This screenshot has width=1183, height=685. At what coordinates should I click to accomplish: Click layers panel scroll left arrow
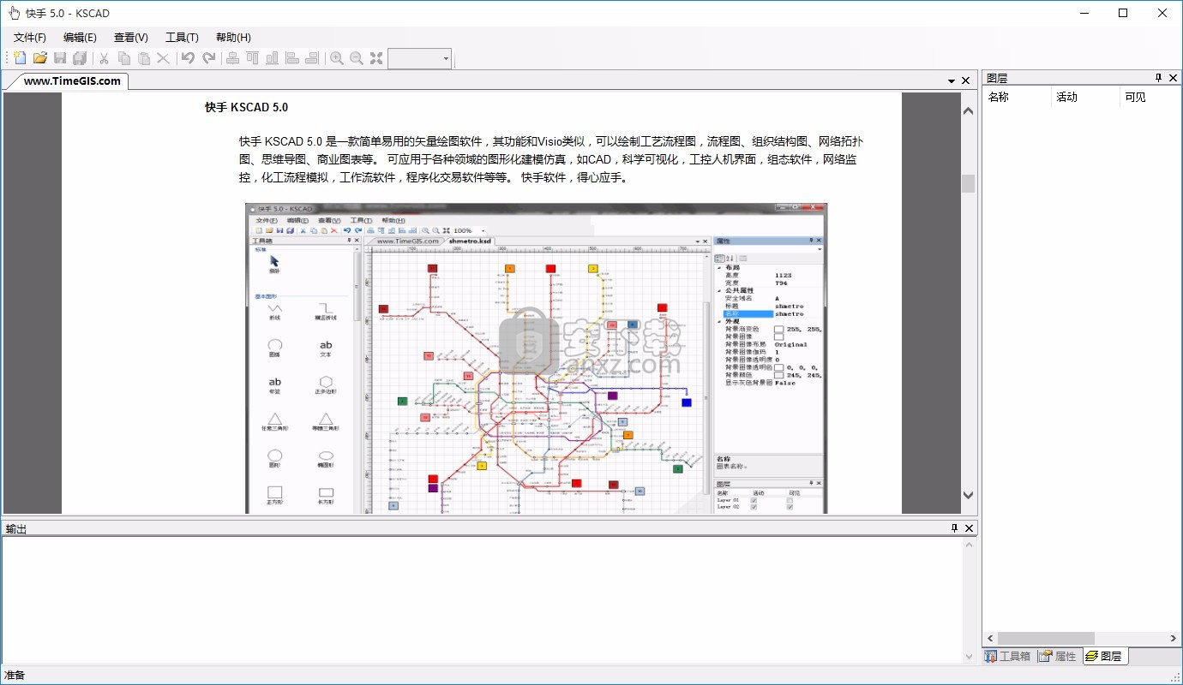pyautogui.click(x=990, y=639)
